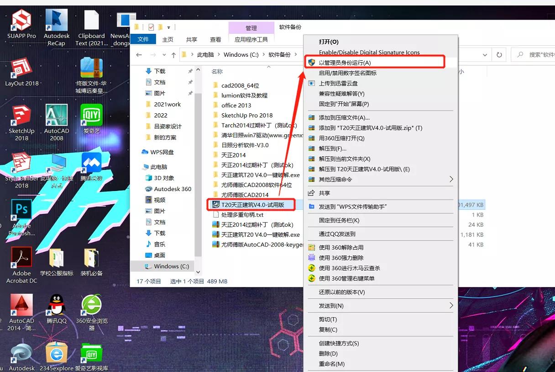Switch to the 查看 ribbon tab
This screenshot has height=372, width=555.
(x=215, y=39)
